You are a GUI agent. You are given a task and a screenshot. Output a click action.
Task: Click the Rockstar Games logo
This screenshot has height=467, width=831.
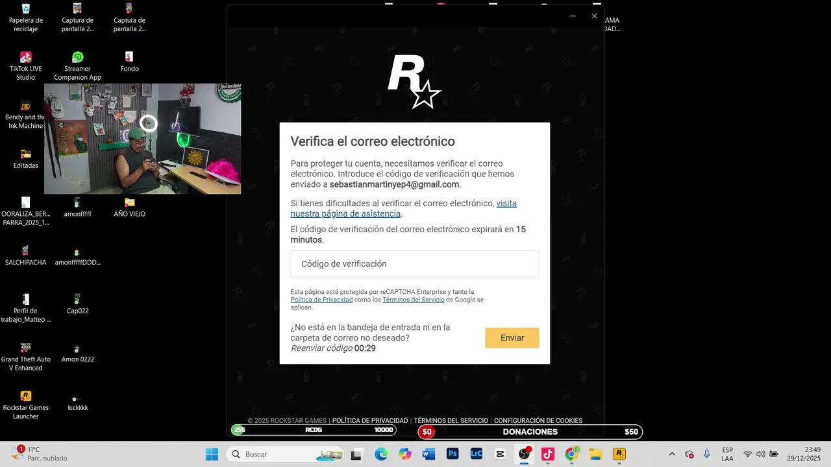coord(415,82)
